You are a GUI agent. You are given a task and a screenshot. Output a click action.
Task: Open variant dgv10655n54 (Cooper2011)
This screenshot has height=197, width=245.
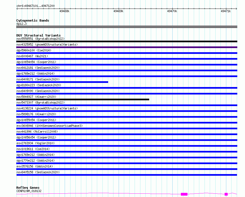click(36, 120)
